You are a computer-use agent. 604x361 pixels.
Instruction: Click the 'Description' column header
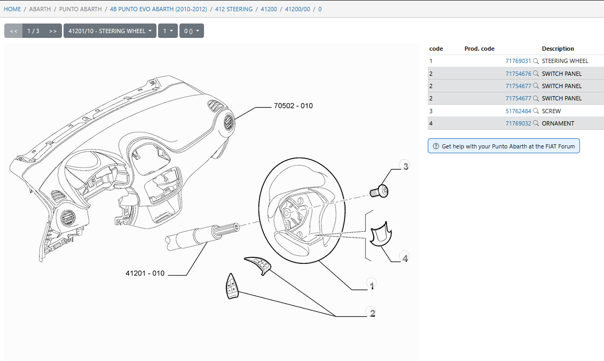(x=558, y=49)
